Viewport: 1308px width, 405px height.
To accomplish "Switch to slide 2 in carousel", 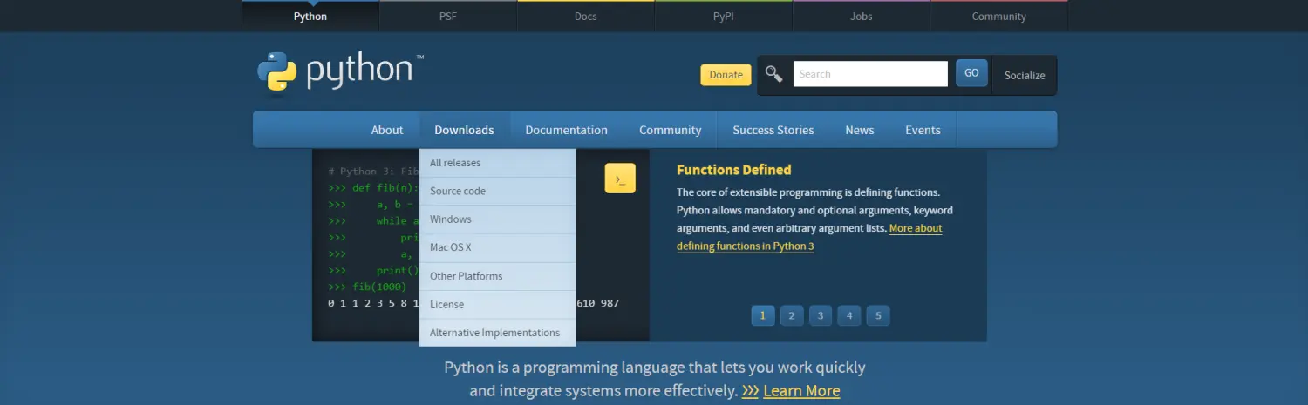I will (x=791, y=315).
